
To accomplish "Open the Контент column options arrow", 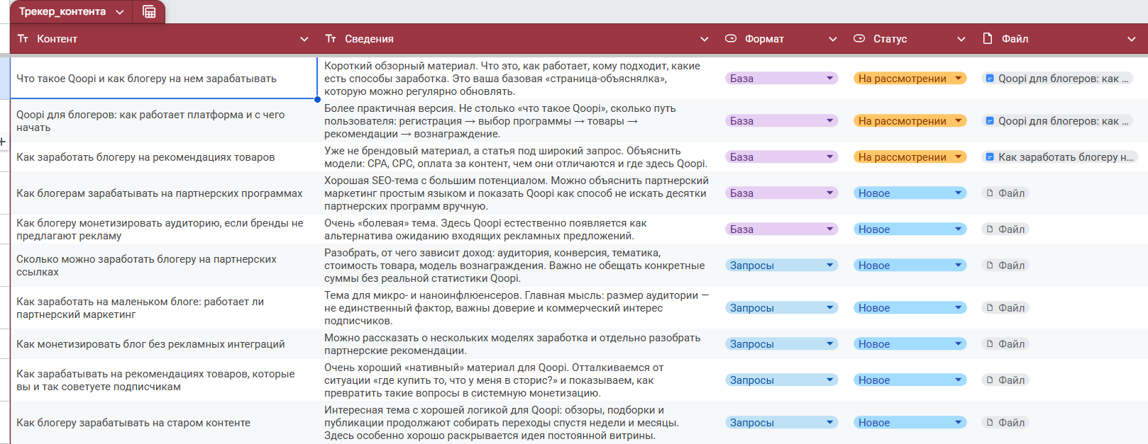I will (x=304, y=39).
